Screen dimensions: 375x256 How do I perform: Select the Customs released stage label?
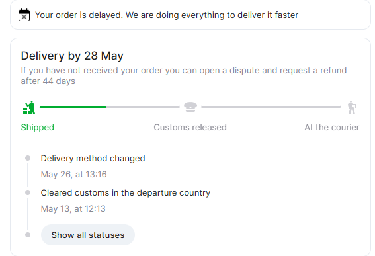coord(190,127)
